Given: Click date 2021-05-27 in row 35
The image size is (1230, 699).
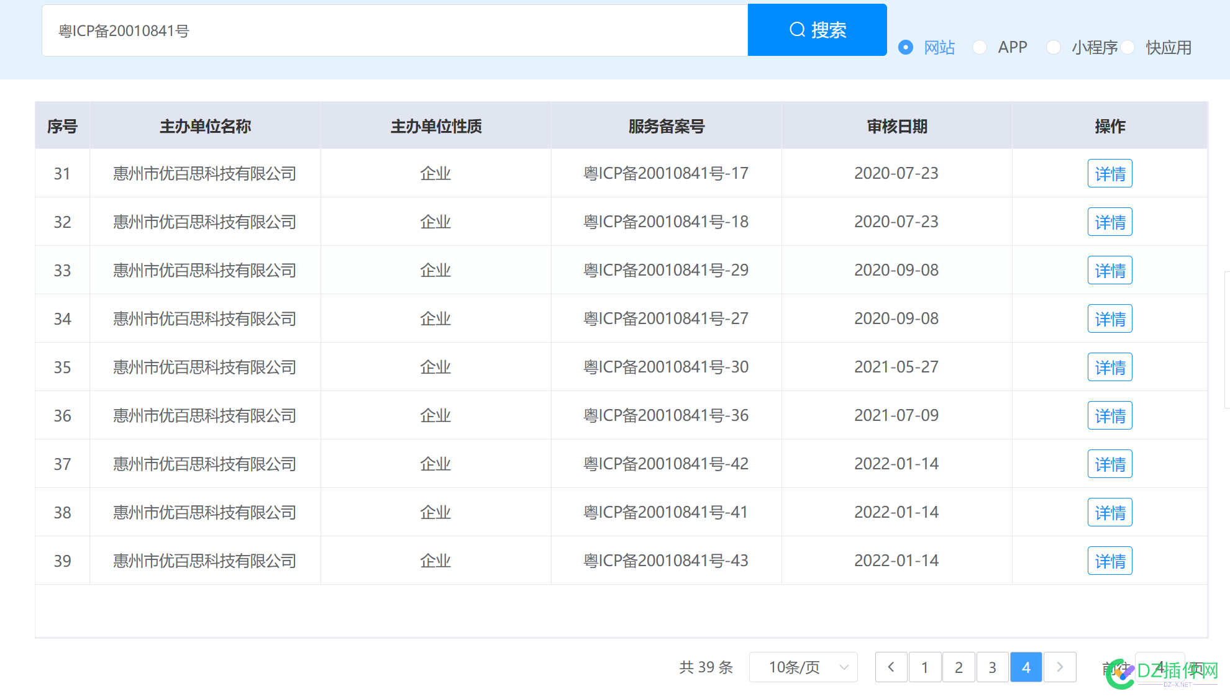Looking at the screenshot, I should point(896,367).
